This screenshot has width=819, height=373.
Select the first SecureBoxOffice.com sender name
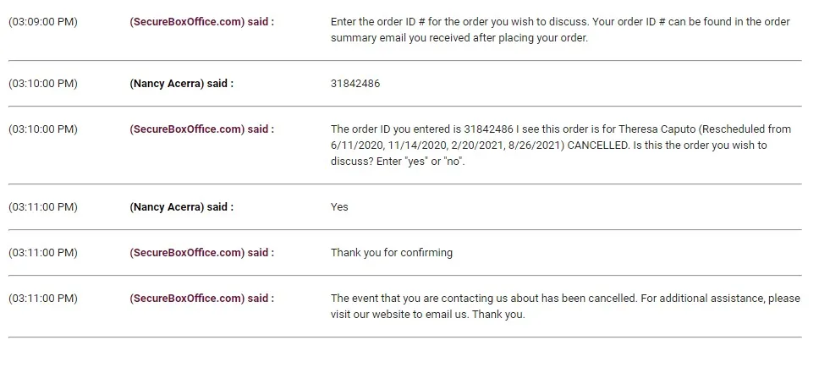coord(201,22)
